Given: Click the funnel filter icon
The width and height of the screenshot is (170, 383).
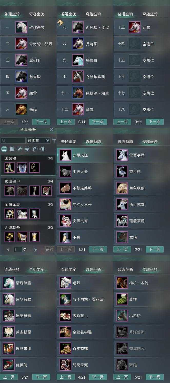Looking at the screenshot, I should (x=54, y=140).
